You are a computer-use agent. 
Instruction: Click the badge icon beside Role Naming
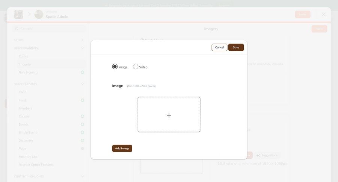pyautogui.click(x=82, y=72)
